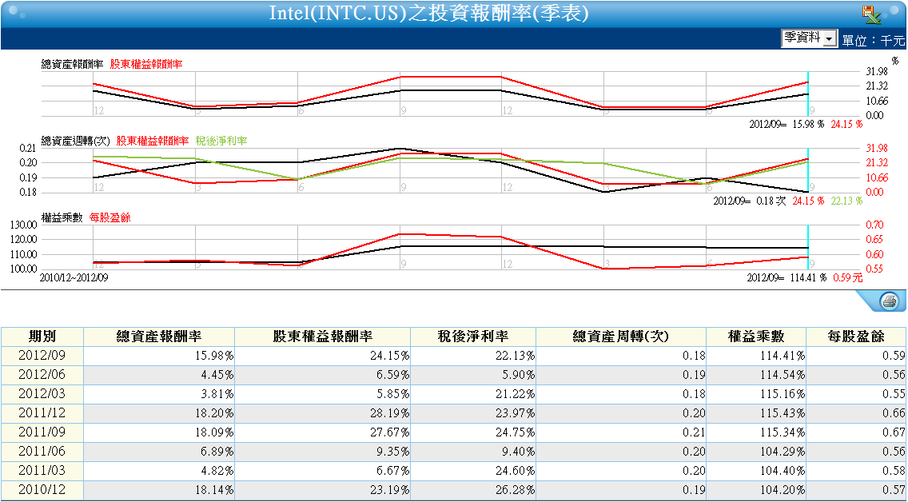The width and height of the screenshot is (908, 502).
Task: Click the 2010/12~2012/09 date range label
Action: (74, 277)
